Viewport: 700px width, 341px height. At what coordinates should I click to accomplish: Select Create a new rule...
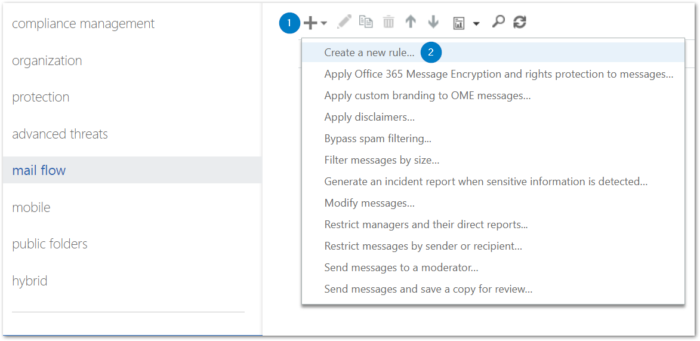point(493,53)
